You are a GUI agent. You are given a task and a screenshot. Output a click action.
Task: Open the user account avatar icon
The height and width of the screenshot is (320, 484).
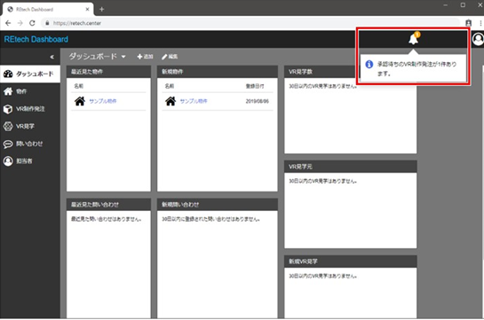(478, 39)
